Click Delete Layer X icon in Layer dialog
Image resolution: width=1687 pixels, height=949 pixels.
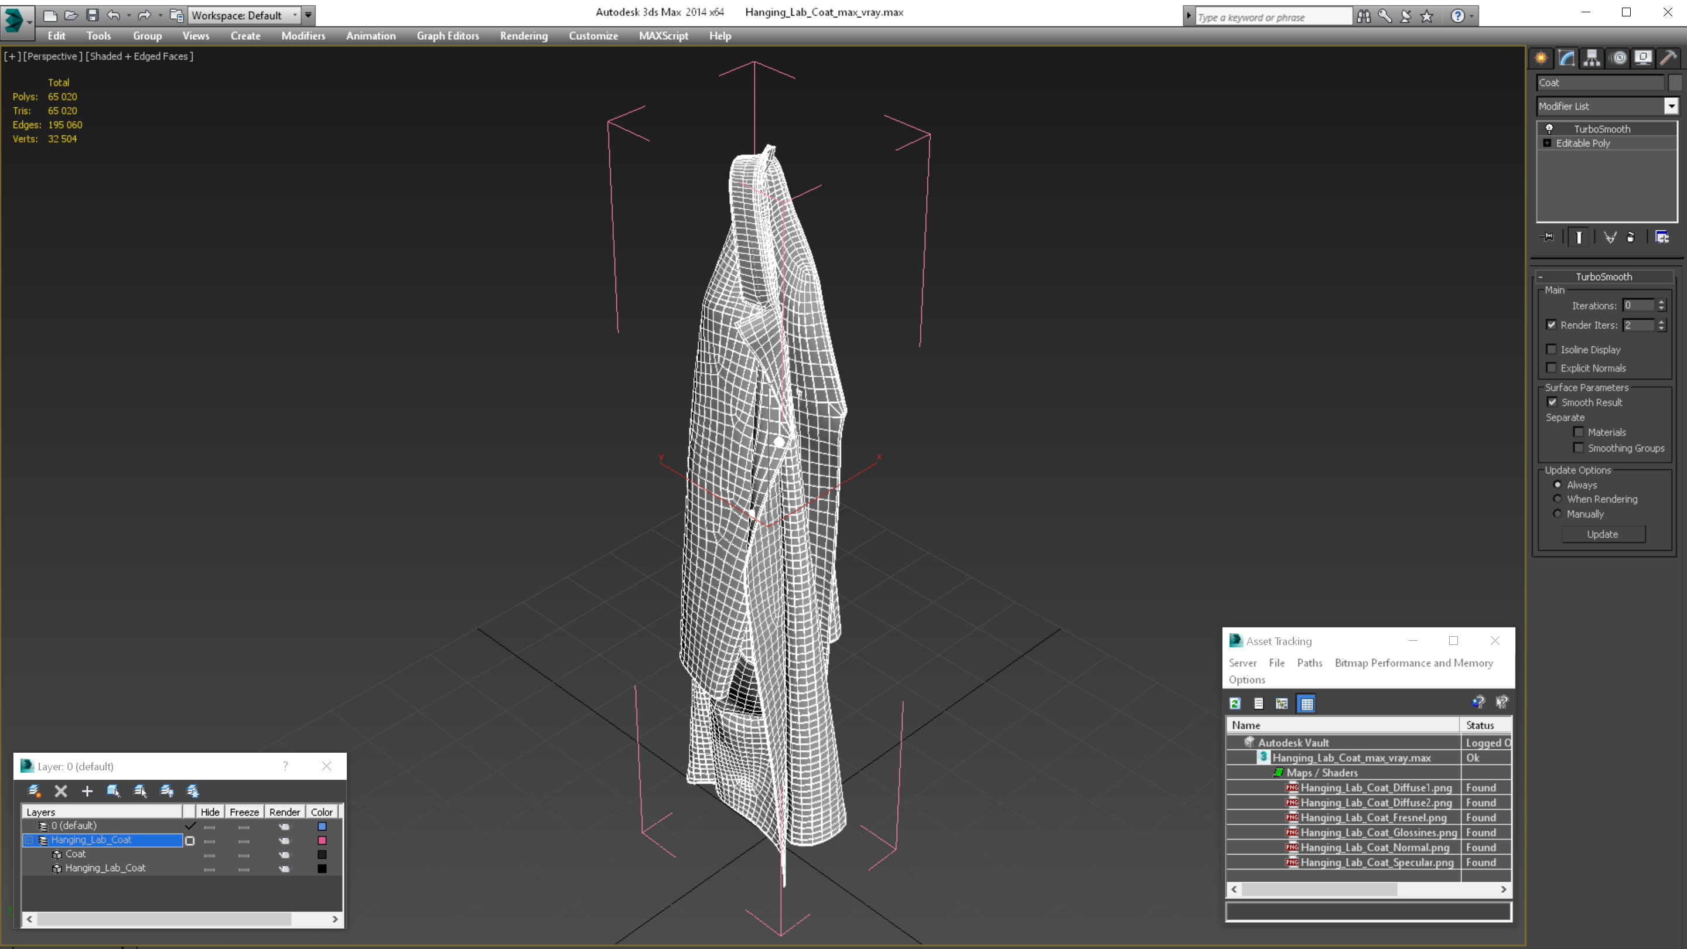point(61,790)
